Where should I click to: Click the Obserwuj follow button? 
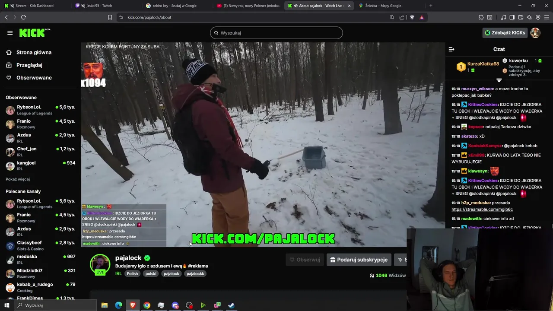click(x=305, y=260)
